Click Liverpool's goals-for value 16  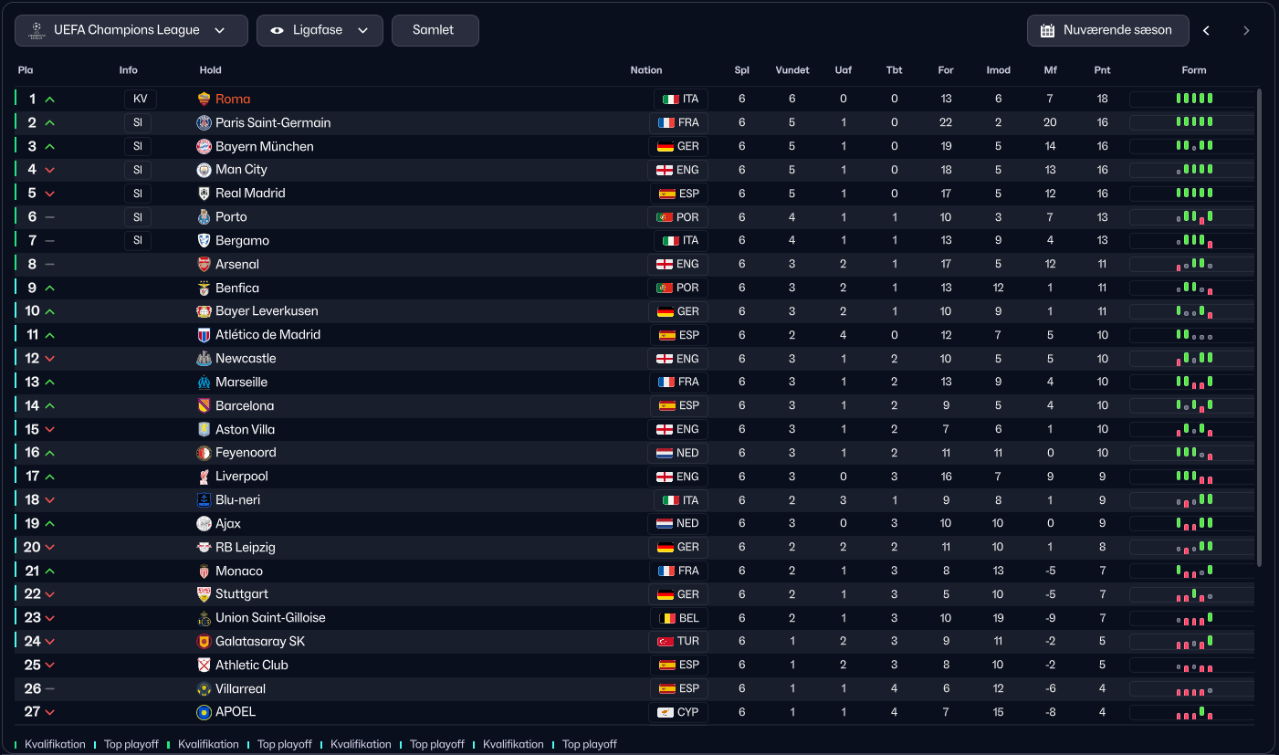946,477
